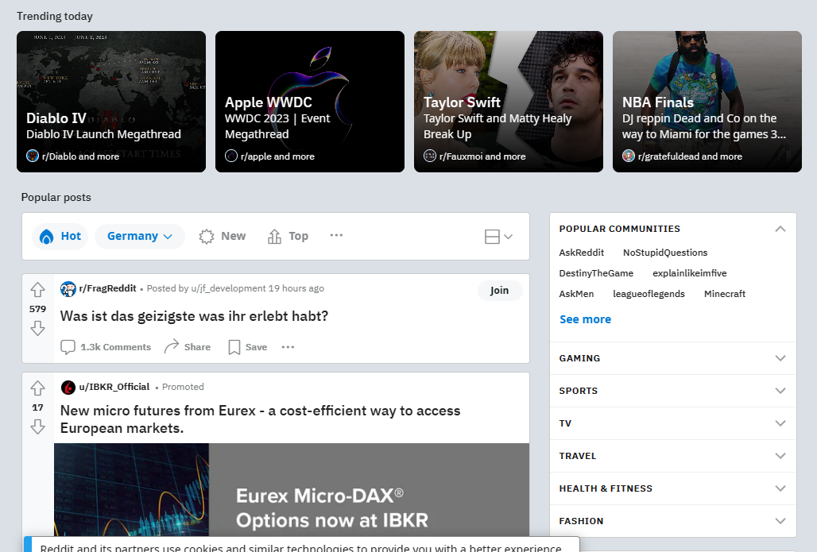The width and height of the screenshot is (817, 552).
Task: Click See more communities link
Action: coord(585,319)
